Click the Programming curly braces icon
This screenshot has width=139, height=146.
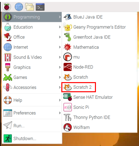pyautogui.click(x=8, y=17)
